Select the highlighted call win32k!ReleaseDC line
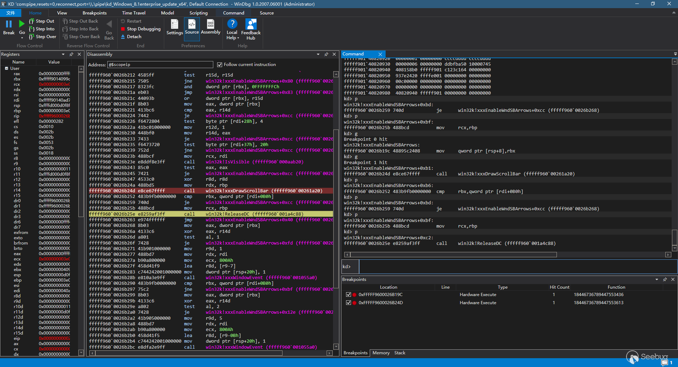 tap(211, 214)
